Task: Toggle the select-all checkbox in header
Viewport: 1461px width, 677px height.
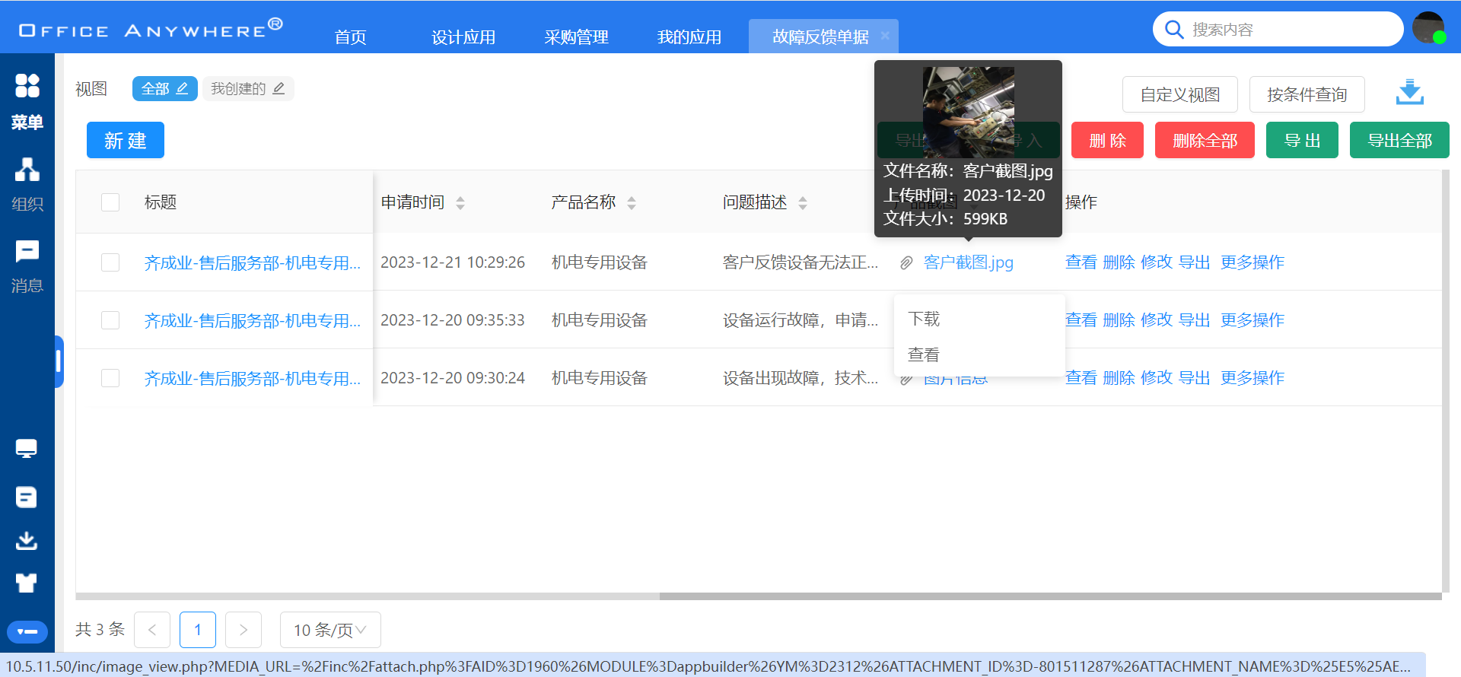Action: pos(110,202)
